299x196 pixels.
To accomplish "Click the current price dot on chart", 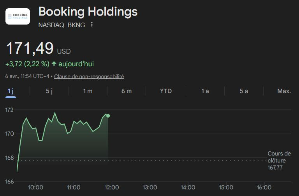I will [108, 116].
